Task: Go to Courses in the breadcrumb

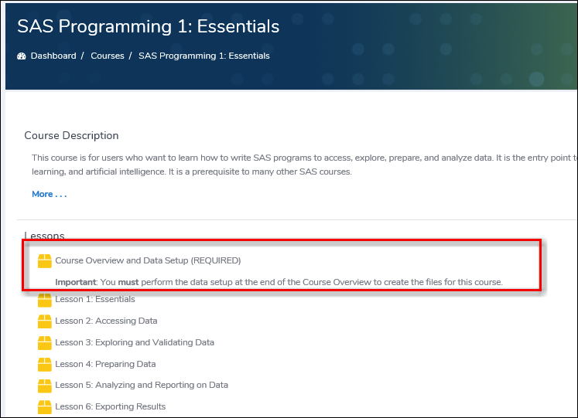Action: (108, 56)
